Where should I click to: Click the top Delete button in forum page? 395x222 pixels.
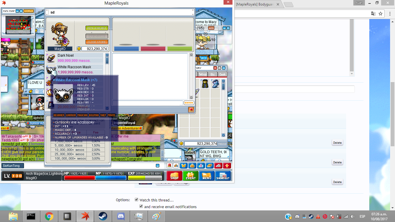(x=337, y=143)
